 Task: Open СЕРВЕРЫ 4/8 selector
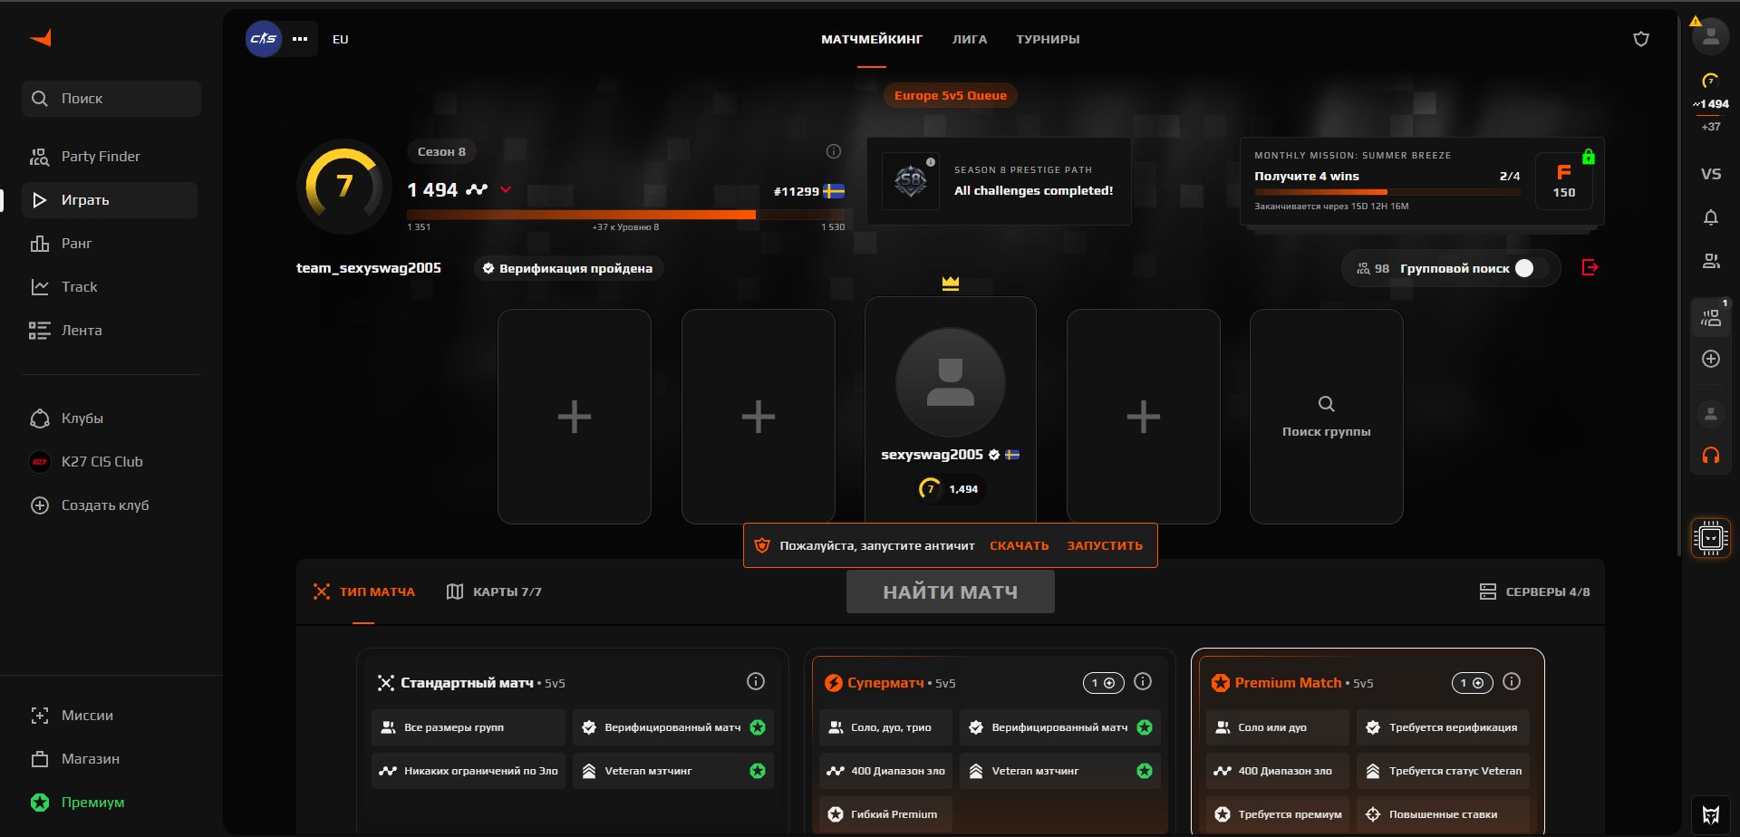point(1534,592)
